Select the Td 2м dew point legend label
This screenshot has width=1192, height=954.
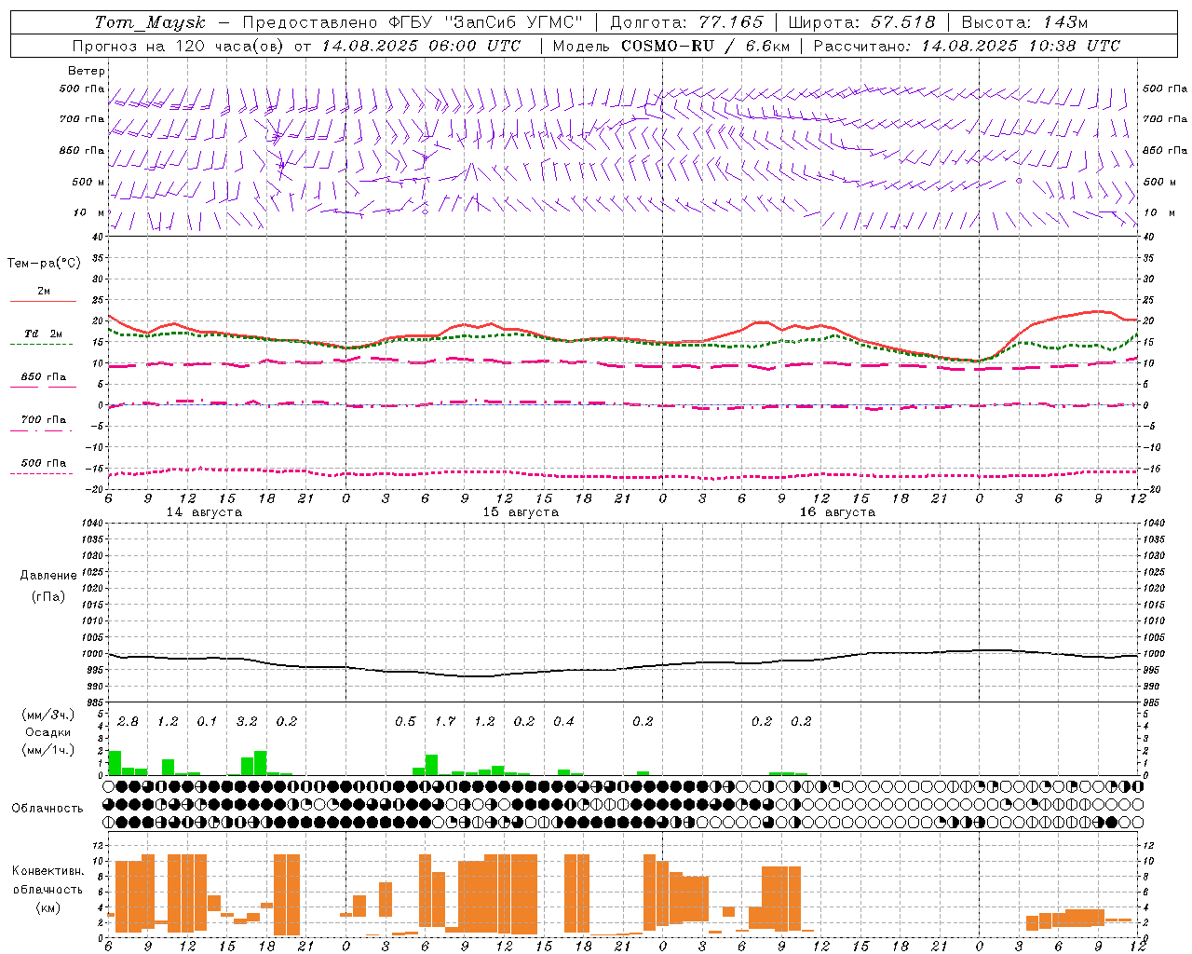[43, 334]
